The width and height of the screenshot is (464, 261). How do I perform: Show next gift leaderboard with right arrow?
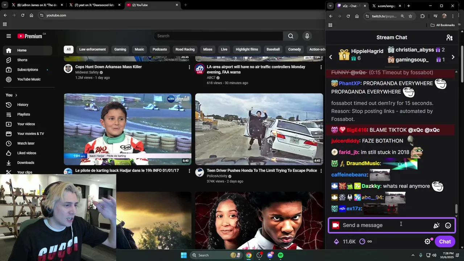click(x=453, y=57)
